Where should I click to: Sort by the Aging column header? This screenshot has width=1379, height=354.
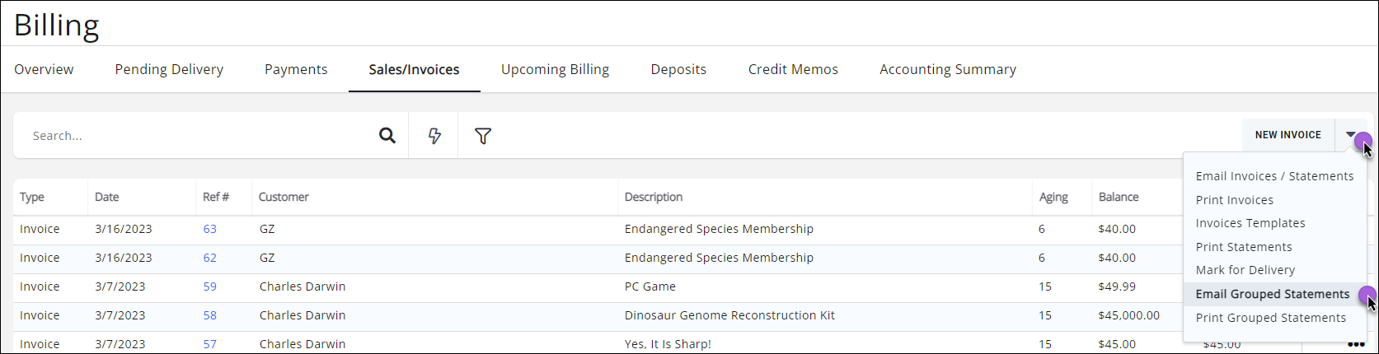pyautogui.click(x=1053, y=198)
